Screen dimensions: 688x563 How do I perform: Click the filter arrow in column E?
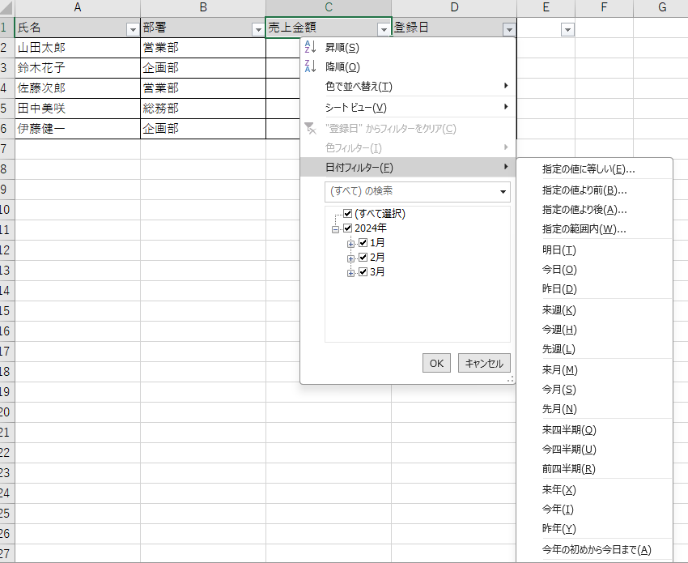point(567,29)
